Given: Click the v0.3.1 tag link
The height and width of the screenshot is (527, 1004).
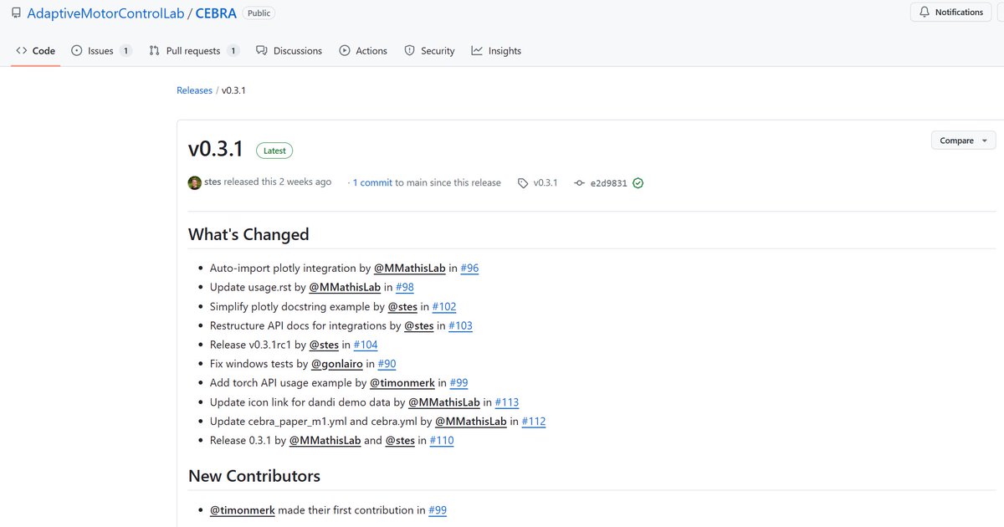Looking at the screenshot, I should pos(546,182).
